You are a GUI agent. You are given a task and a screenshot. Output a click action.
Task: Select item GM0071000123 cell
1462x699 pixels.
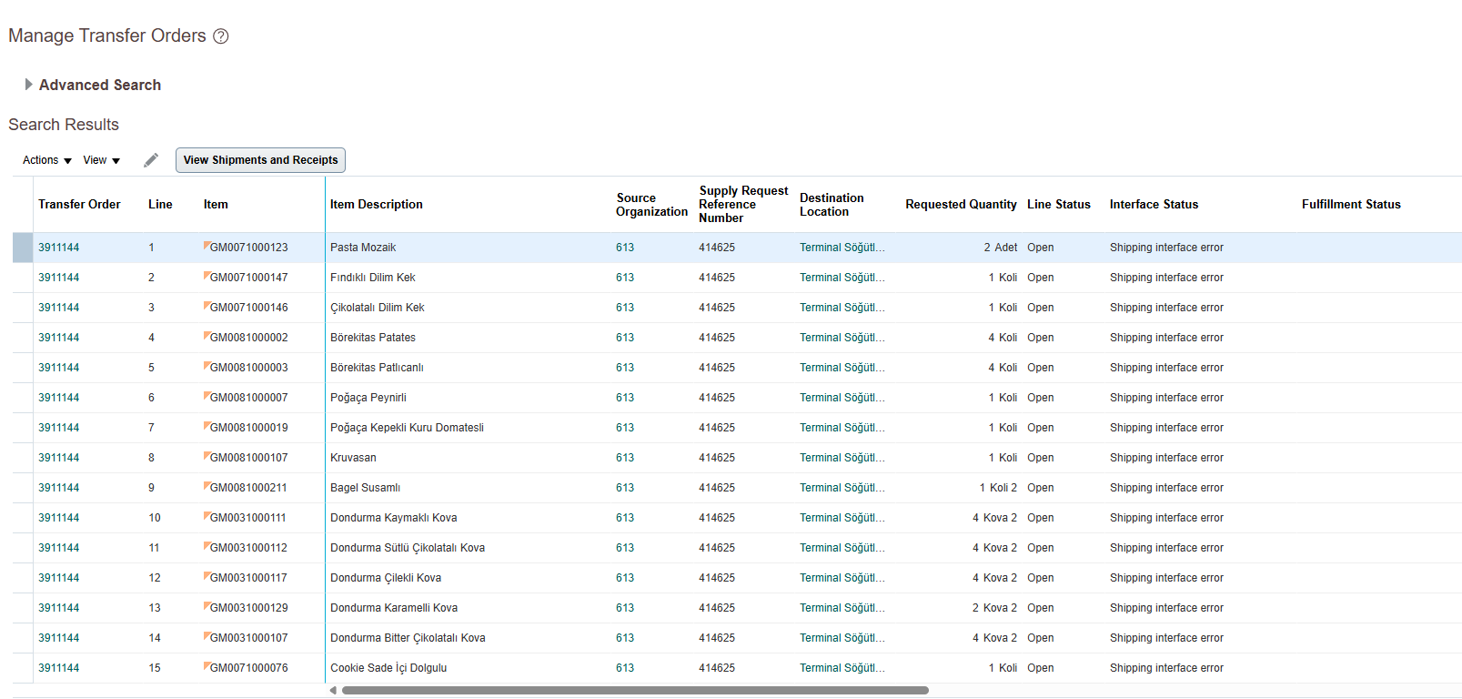[x=248, y=248]
